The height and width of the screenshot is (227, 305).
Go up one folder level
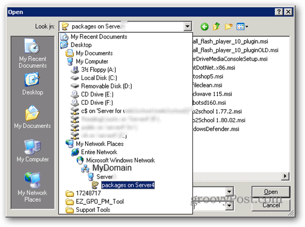tap(217, 26)
